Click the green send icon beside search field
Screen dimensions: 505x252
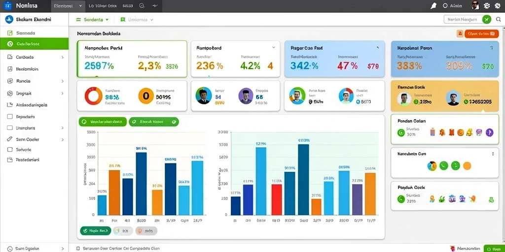pos(487,19)
